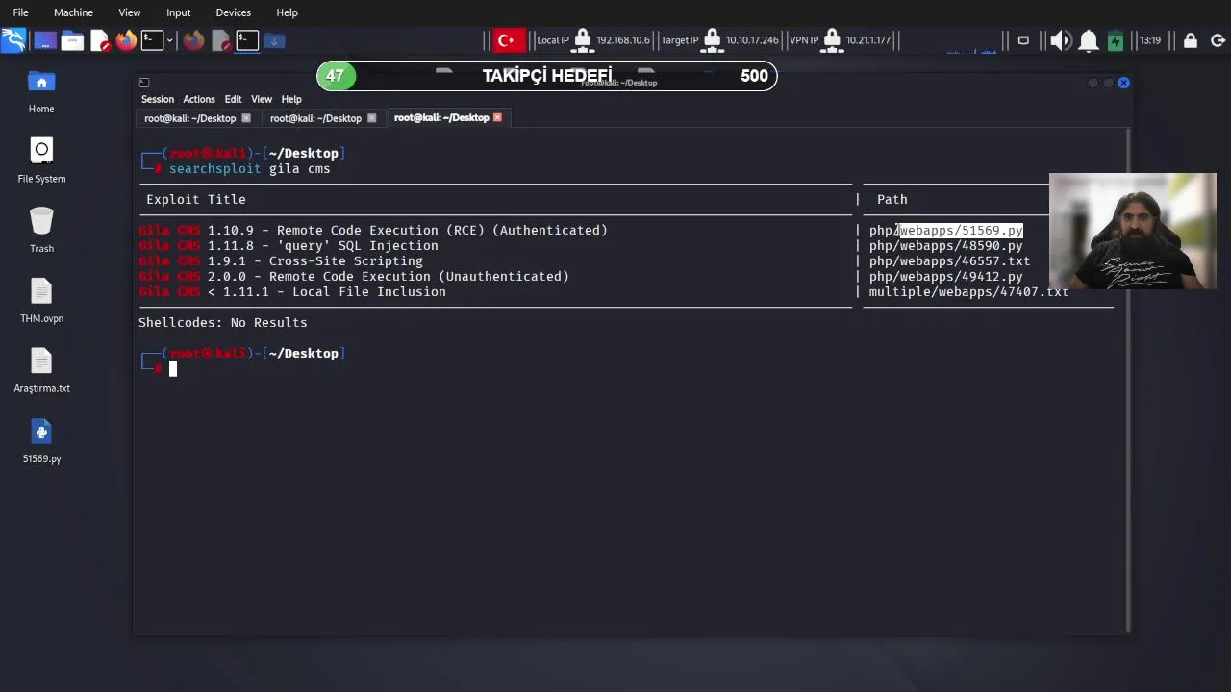Switch to the second root@kali Desktop tab
The height and width of the screenshot is (692, 1231).
click(315, 118)
